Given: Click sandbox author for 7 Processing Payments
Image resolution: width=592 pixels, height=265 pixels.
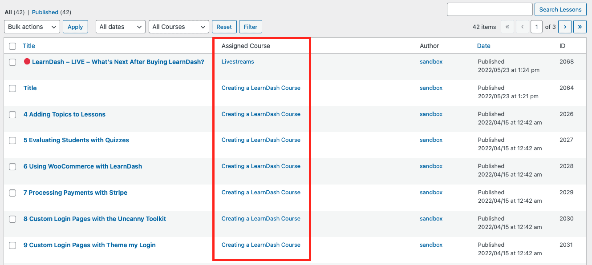Looking at the screenshot, I should (431, 193).
